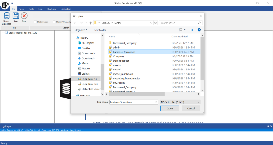Click the Cancel button in dialog
The height and width of the screenshot is (145, 273).
(x=191, y=108)
